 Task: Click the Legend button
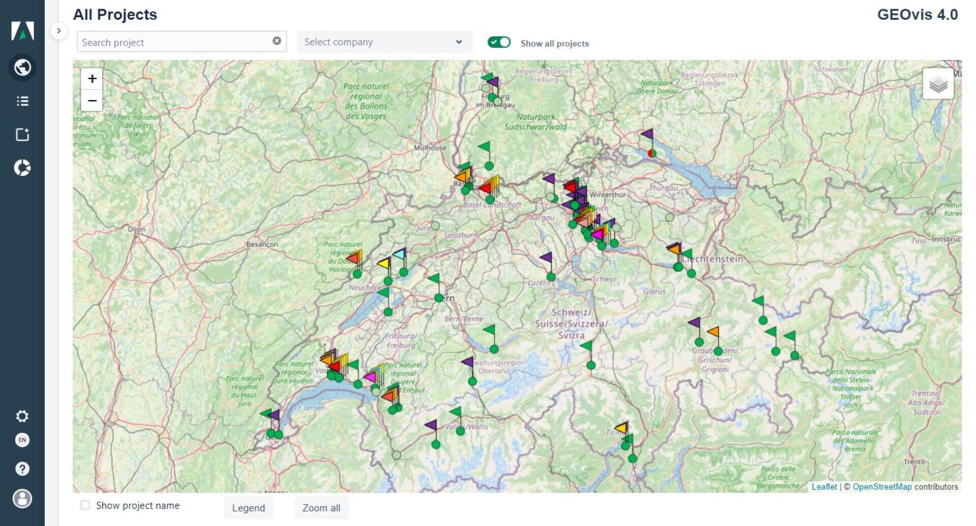tap(249, 508)
